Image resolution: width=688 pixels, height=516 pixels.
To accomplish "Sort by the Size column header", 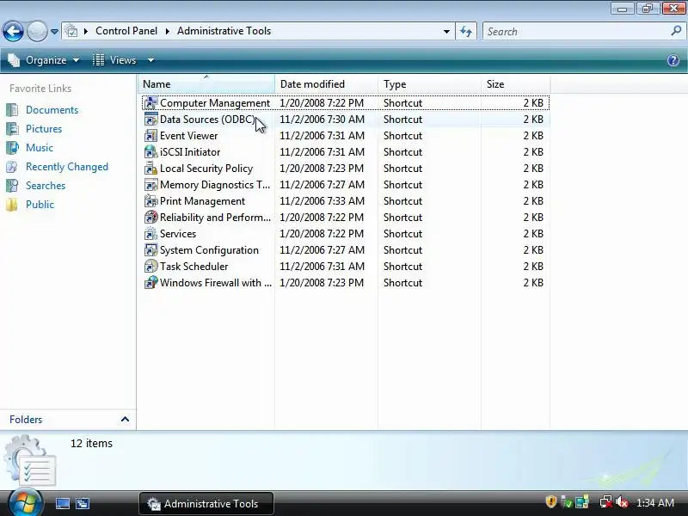I will pyautogui.click(x=515, y=83).
